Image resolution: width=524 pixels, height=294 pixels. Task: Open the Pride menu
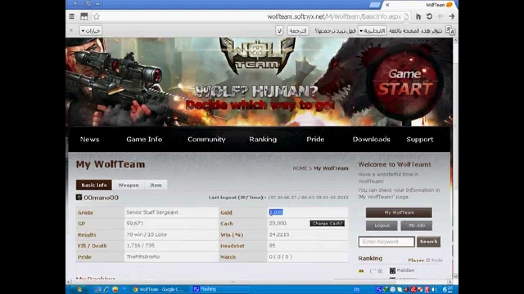(315, 139)
